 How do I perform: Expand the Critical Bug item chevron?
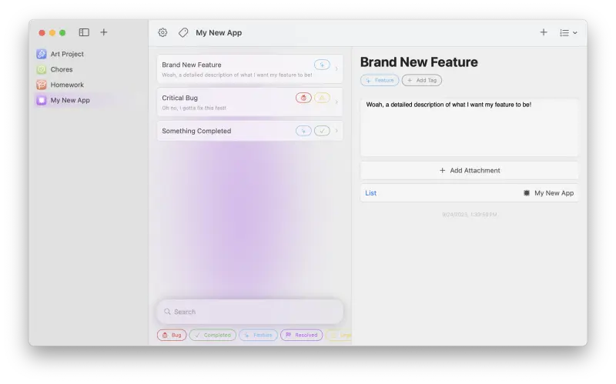[x=336, y=102]
